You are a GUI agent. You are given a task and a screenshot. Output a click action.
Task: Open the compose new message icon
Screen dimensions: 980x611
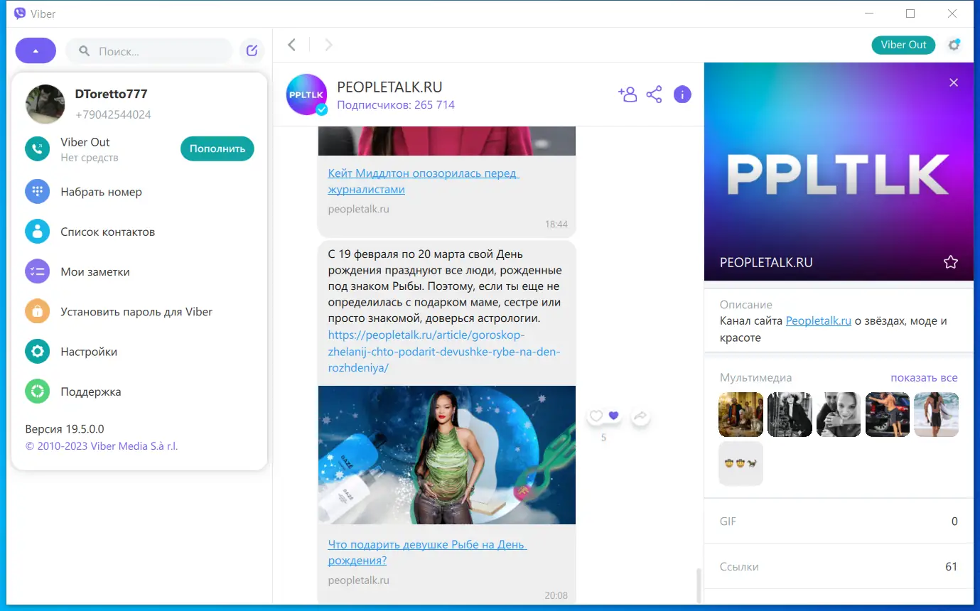(x=251, y=50)
